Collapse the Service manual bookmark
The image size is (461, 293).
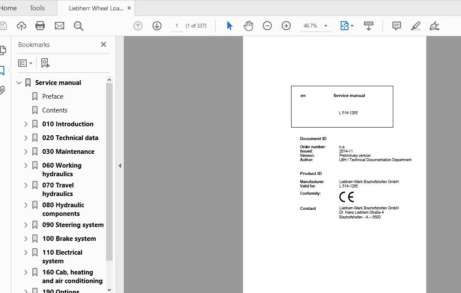point(19,83)
